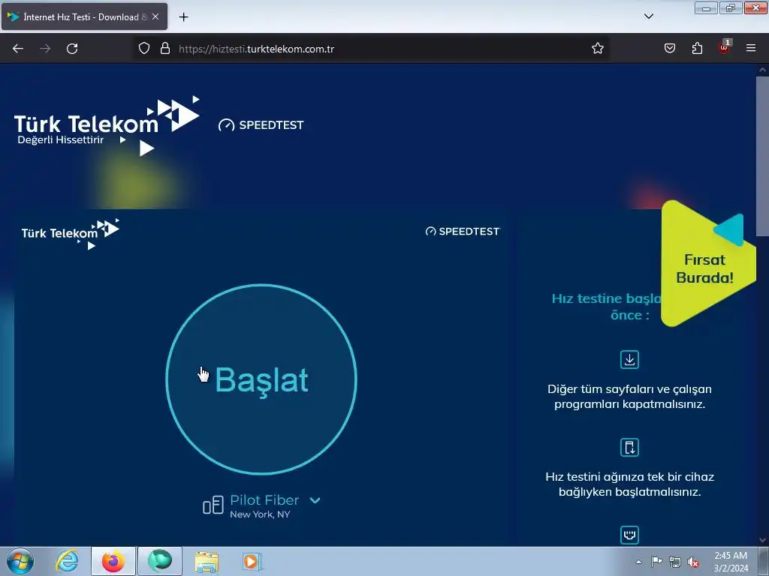Click the Firefox taskbar icon
The height and width of the screenshot is (576, 769).
pos(113,561)
